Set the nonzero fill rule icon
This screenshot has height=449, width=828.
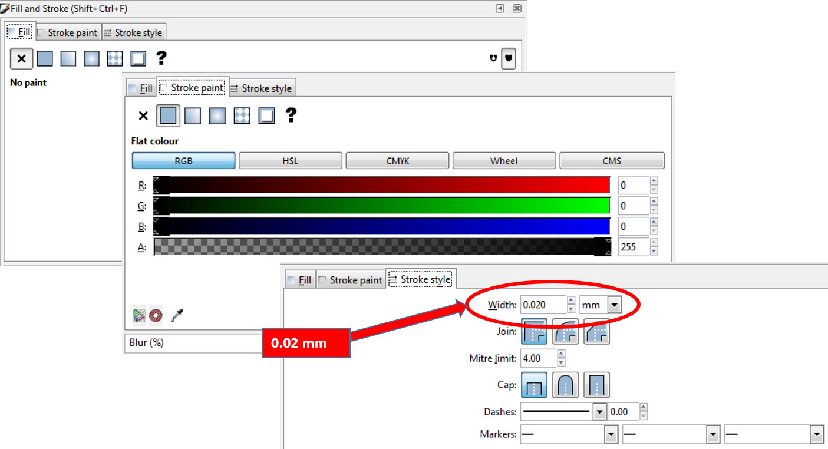tap(508, 58)
